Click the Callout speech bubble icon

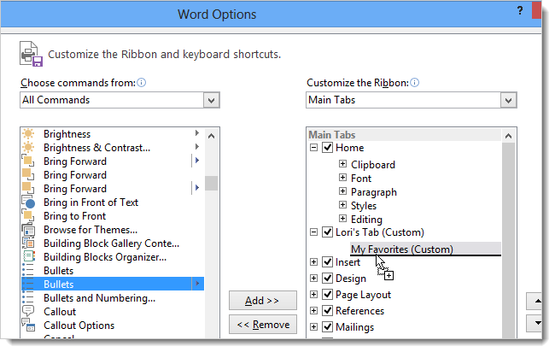click(28, 311)
